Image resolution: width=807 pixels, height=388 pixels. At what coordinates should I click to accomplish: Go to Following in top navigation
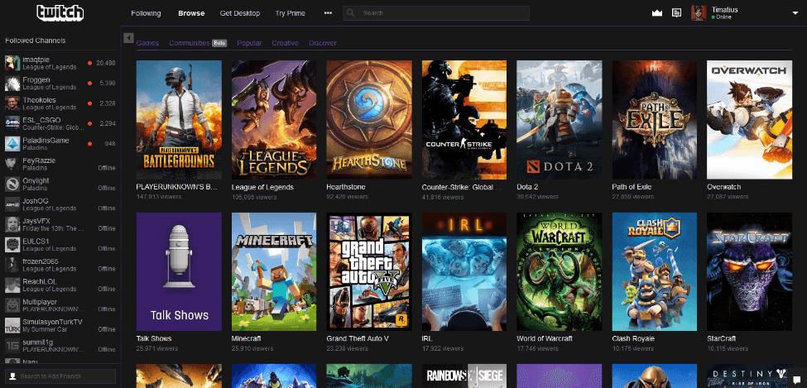pos(146,13)
